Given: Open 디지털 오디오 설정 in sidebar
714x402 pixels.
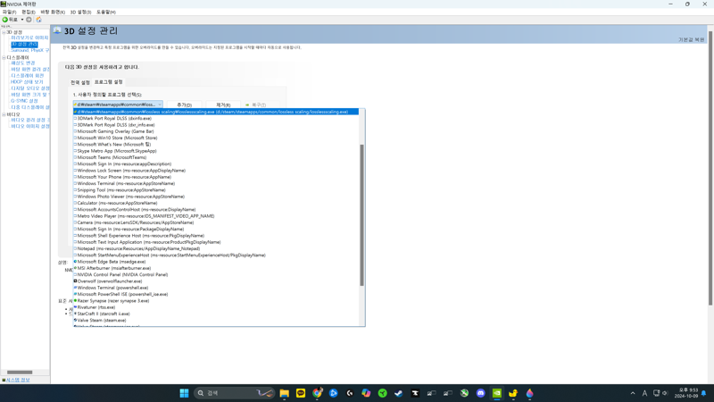Looking at the screenshot, I should (30, 88).
